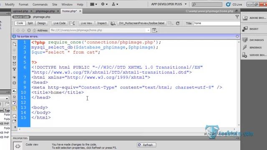The width and height of the screenshot is (267, 150).
Task: Click the multiscreen preview icon next to Live Code
Action: (72, 23)
